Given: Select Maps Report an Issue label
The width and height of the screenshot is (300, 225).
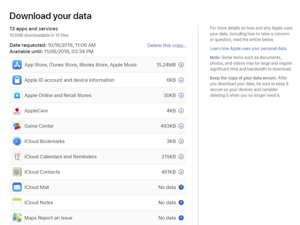Looking at the screenshot, I should point(48,218).
